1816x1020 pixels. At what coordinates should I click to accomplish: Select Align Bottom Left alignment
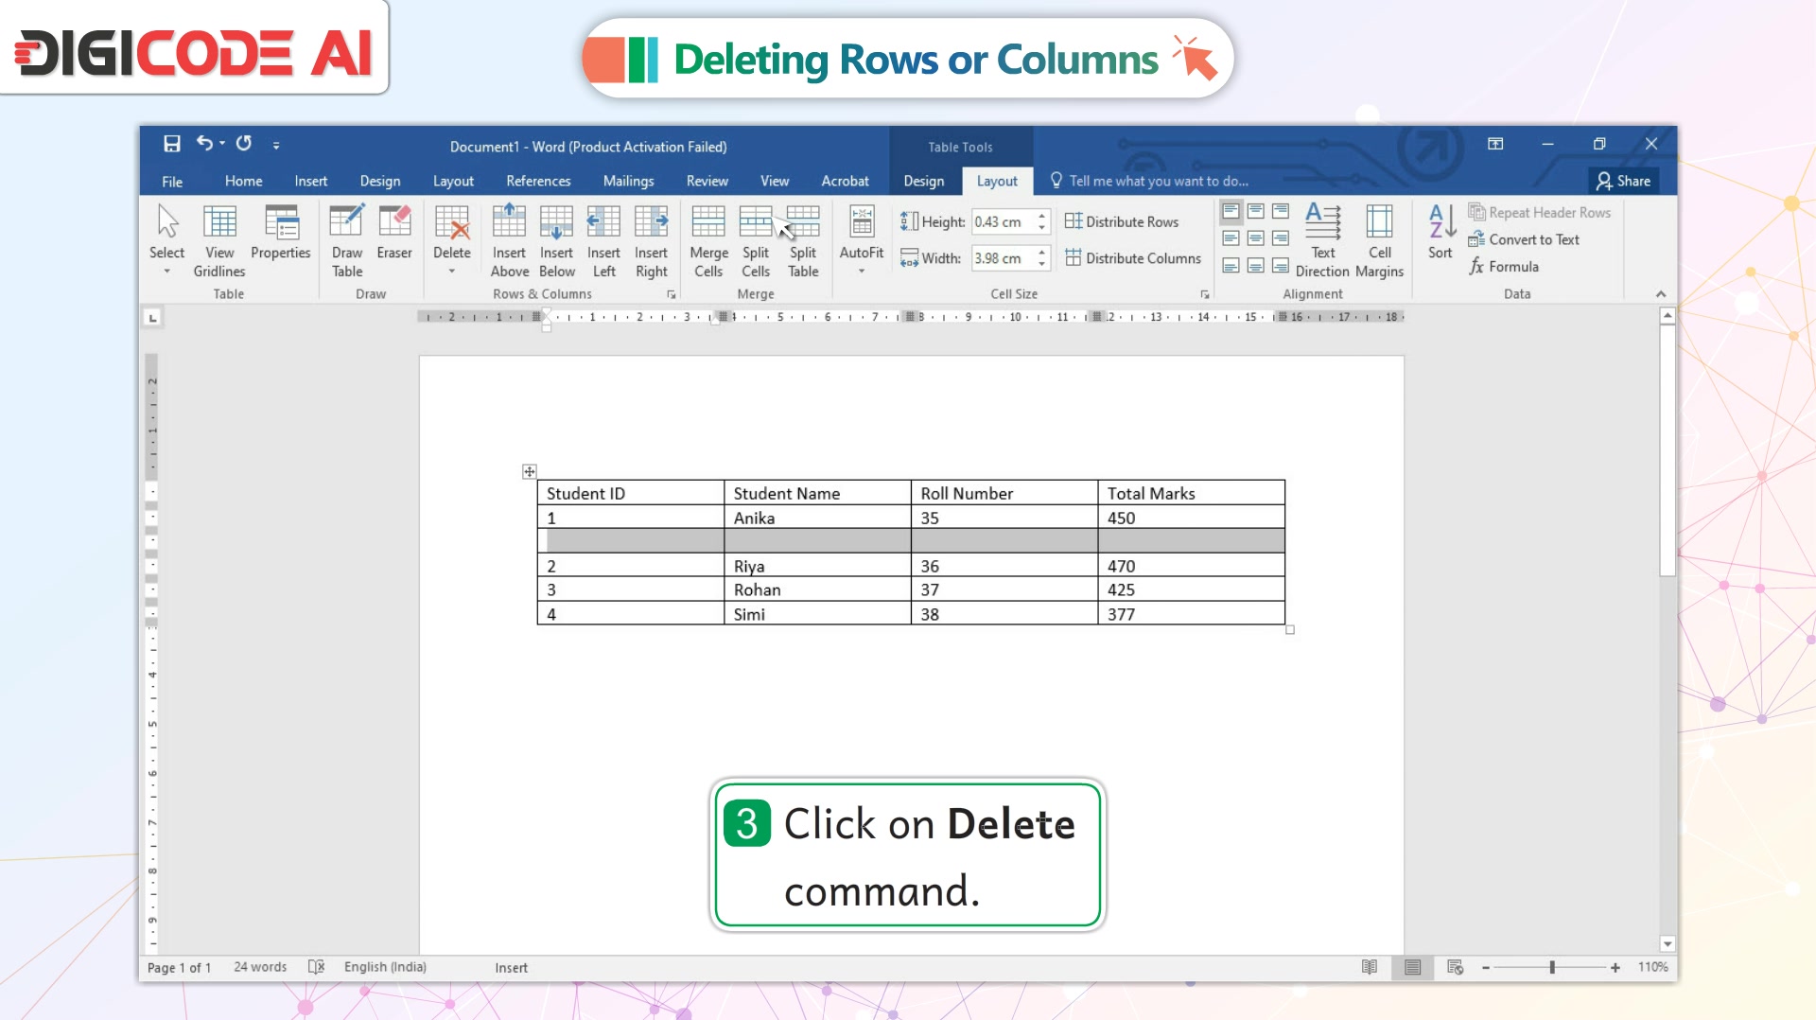click(1231, 266)
